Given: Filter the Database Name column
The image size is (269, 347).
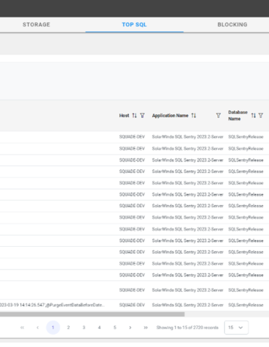Looking at the screenshot, I should click(x=261, y=116).
